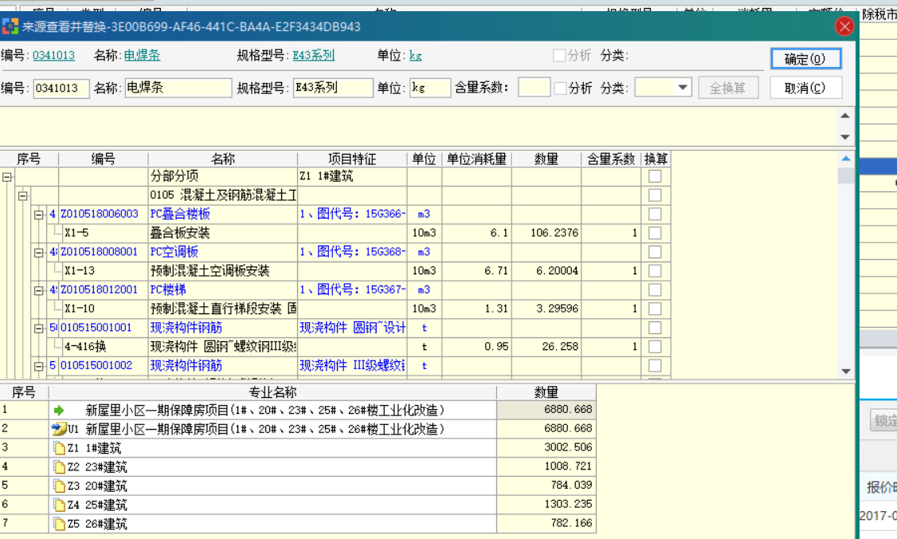
Task: Click the 单位消耗量 column header
Action: [x=476, y=159]
